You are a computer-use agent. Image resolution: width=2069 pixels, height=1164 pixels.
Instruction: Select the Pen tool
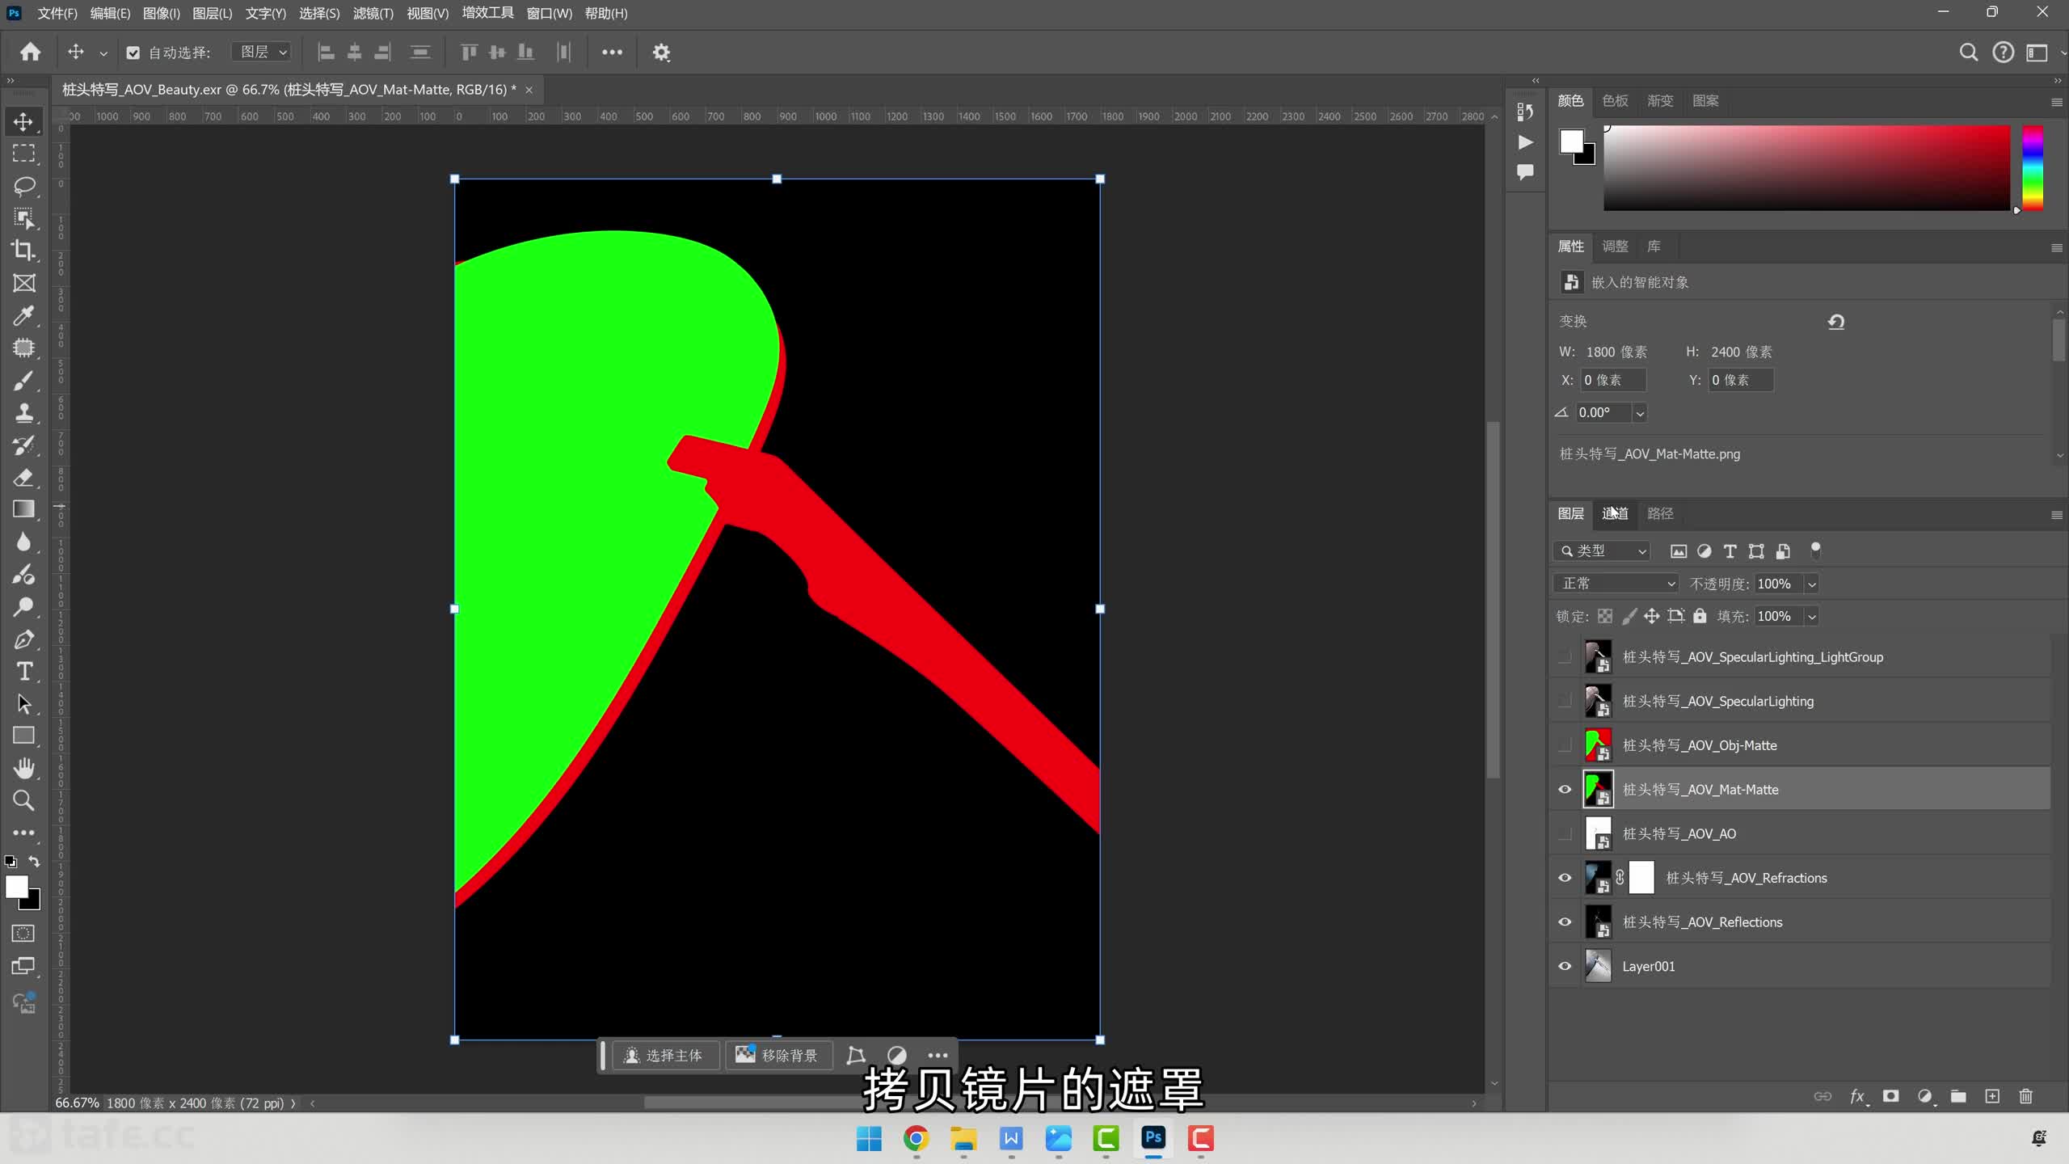[x=23, y=639]
